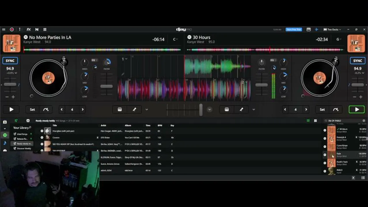The image size is (368, 207).
Task: Increase left deck loop length arrow
Action: click(x=83, y=110)
